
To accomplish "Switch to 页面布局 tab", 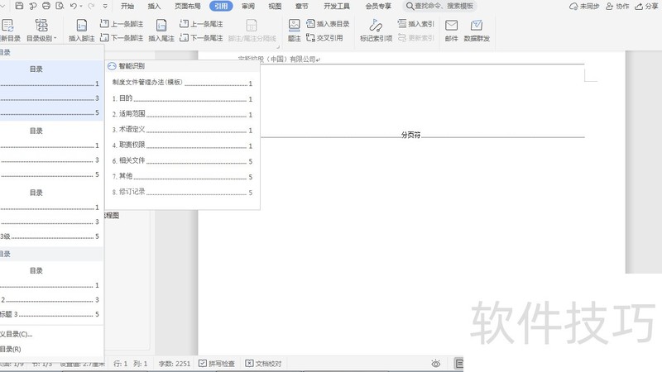I will (188, 6).
